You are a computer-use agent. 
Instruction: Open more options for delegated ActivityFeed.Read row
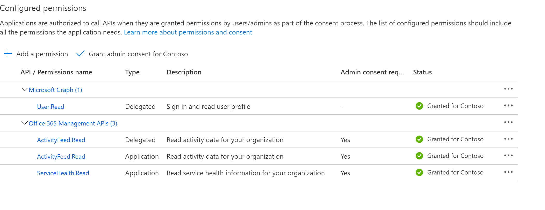coord(508,139)
